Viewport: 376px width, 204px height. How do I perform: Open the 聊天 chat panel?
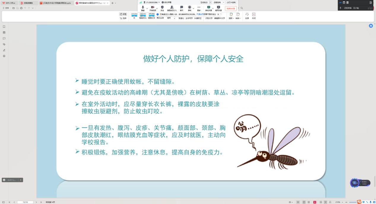pyautogui.click(x=181, y=7)
